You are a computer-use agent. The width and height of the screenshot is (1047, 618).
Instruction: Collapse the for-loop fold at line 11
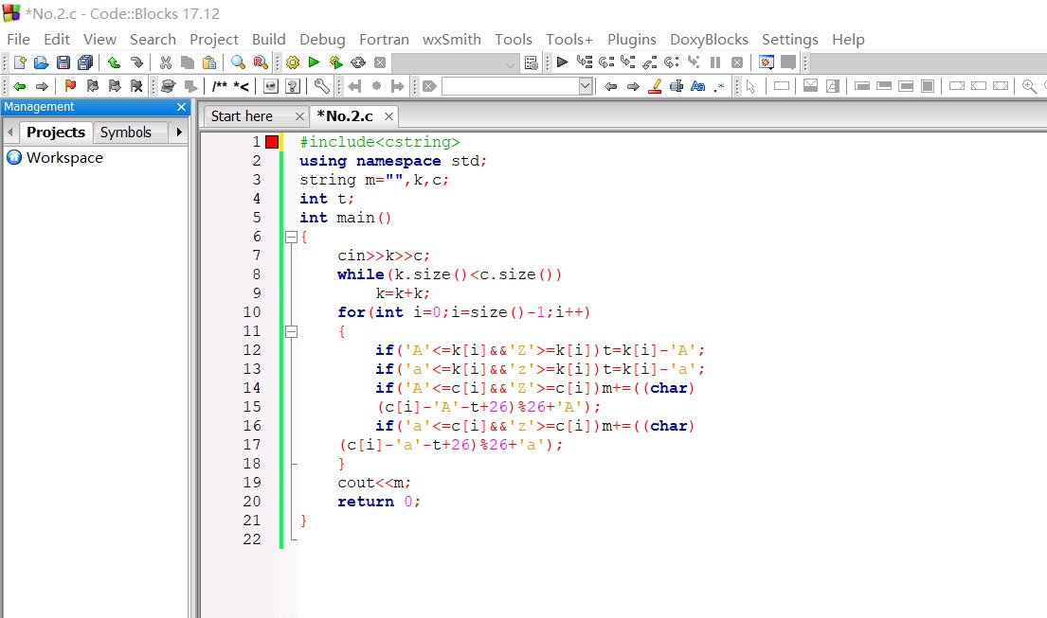pyautogui.click(x=291, y=331)
